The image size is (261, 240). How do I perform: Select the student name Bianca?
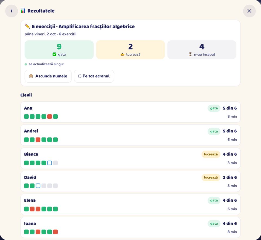tap(31, 154)
